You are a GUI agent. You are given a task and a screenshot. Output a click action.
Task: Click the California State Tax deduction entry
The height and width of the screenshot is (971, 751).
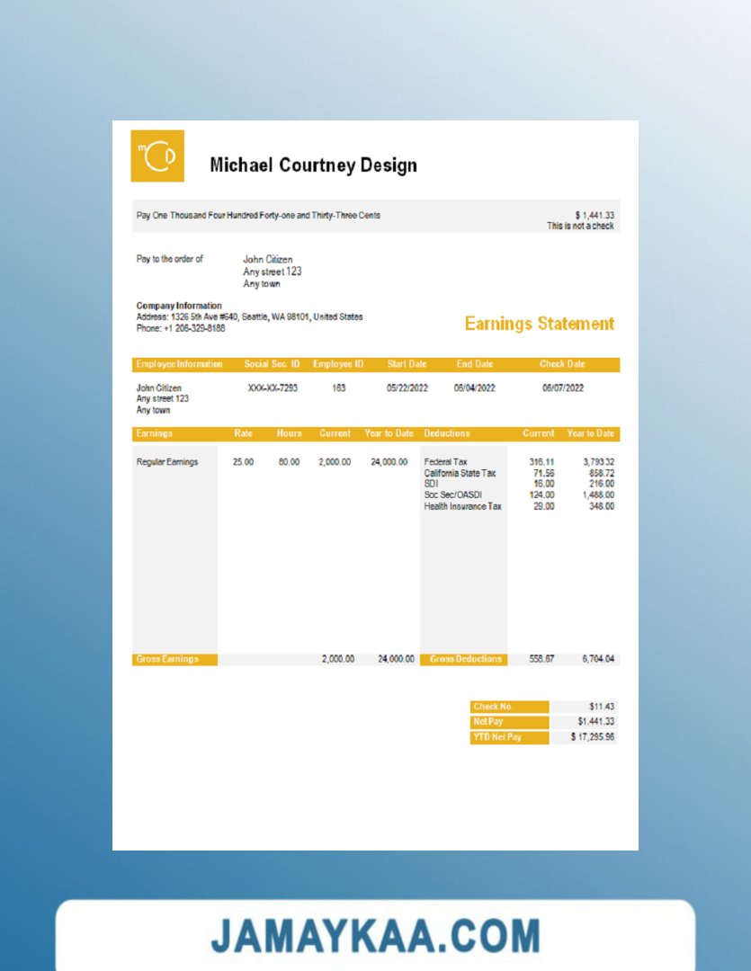pyautogui.click(x=460, y=473)
